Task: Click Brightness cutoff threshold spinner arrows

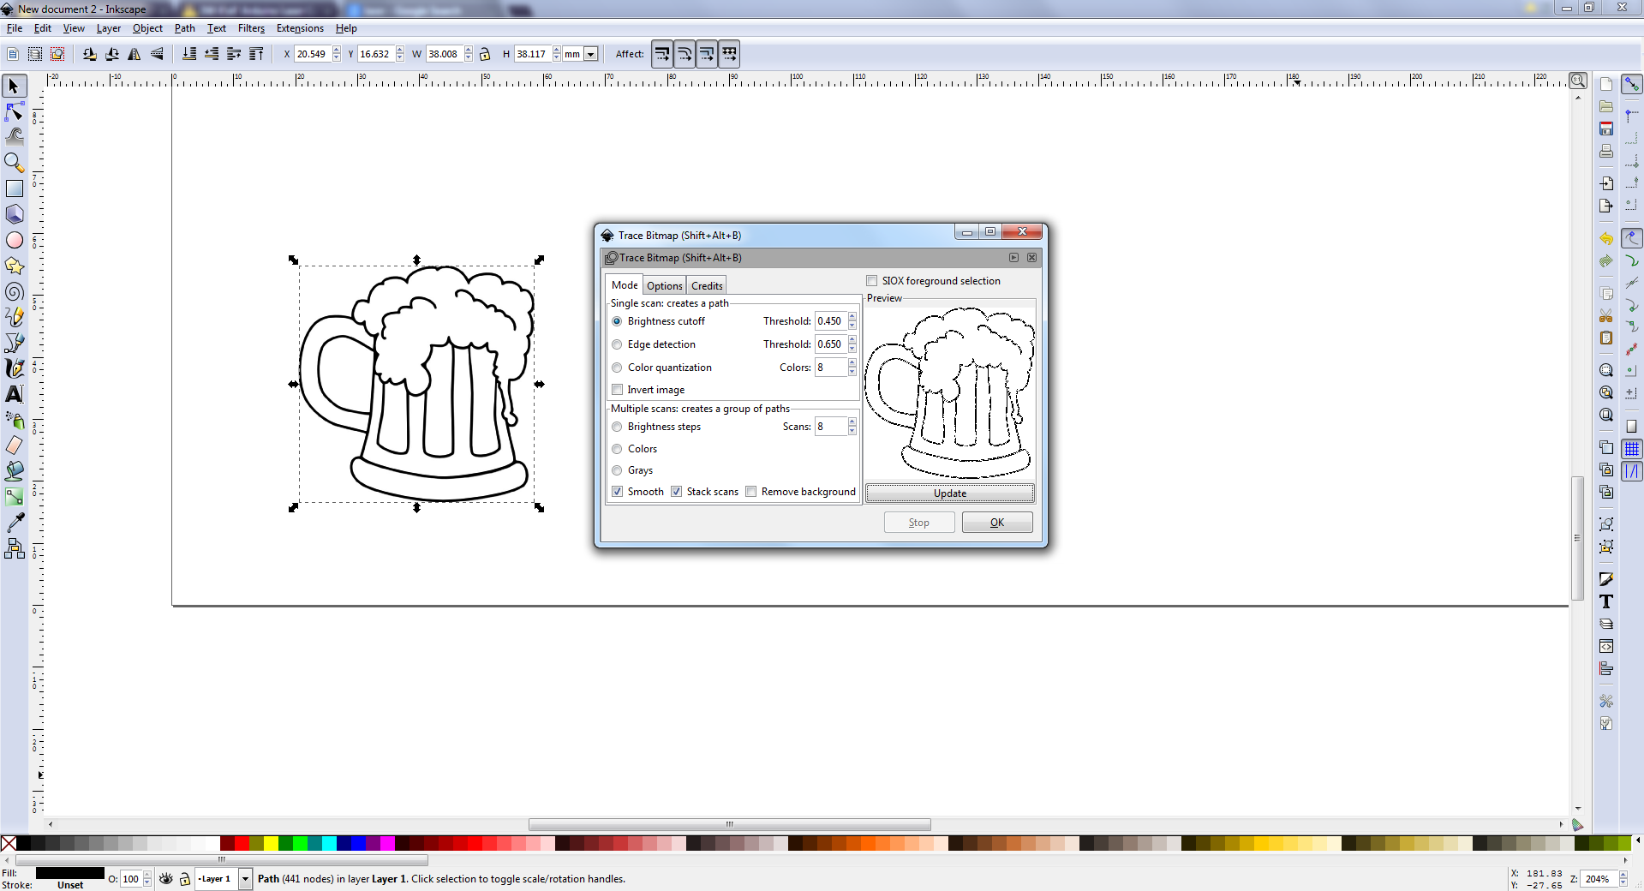Action: pos(852,321)
